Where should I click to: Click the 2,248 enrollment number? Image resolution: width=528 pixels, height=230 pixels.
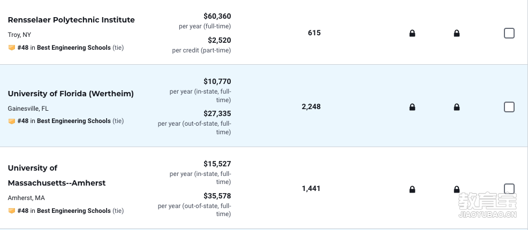point(311,107)
